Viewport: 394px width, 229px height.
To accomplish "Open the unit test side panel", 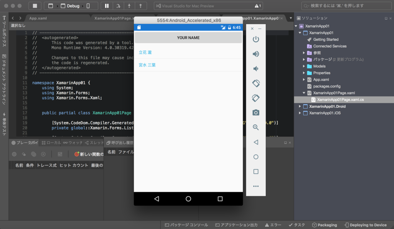I will 4,124.
